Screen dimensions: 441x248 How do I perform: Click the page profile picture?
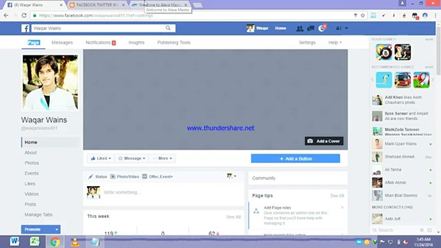(50, 82)
